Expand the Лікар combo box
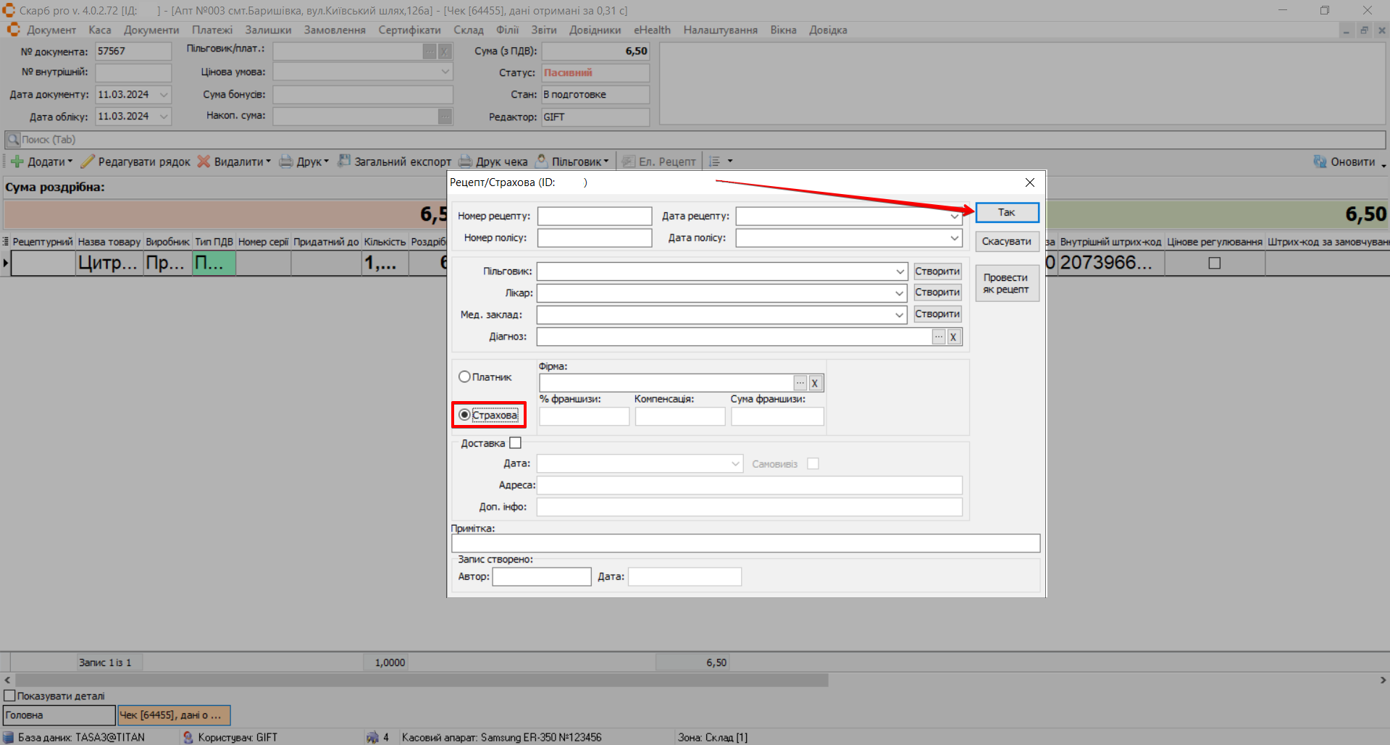1390x745 pixels. [x=899, y=293]
